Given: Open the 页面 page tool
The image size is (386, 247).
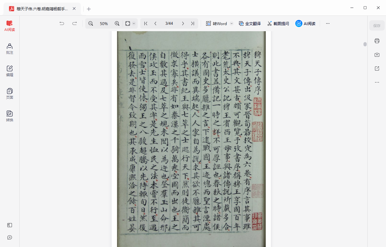Looking at the screenshot, I should coord(10,94).
